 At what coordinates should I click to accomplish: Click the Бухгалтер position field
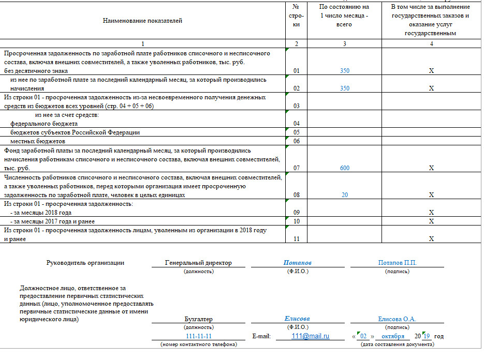(199, 319)
